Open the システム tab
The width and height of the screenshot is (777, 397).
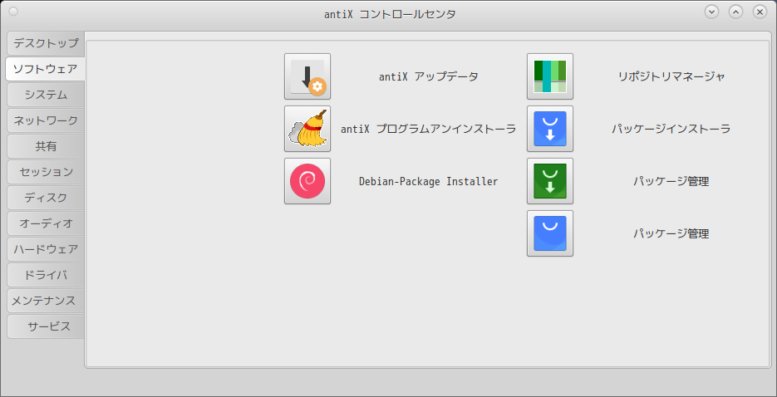point(46,95)
